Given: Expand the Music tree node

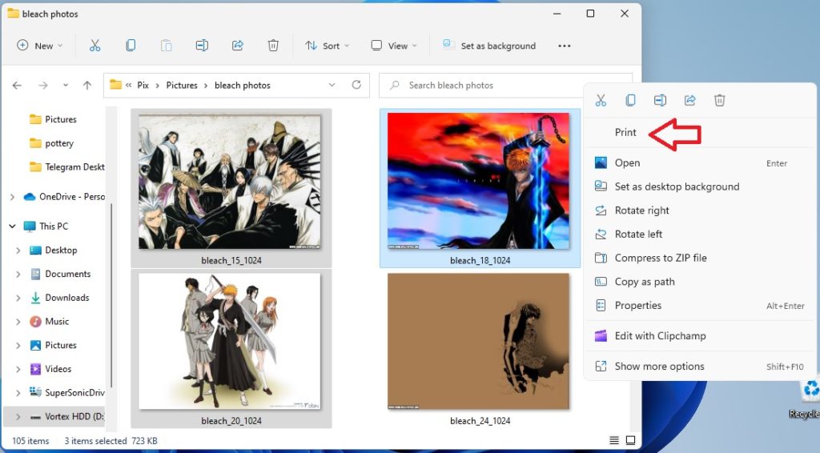Looking at the screenshot, I should (18, 321).
